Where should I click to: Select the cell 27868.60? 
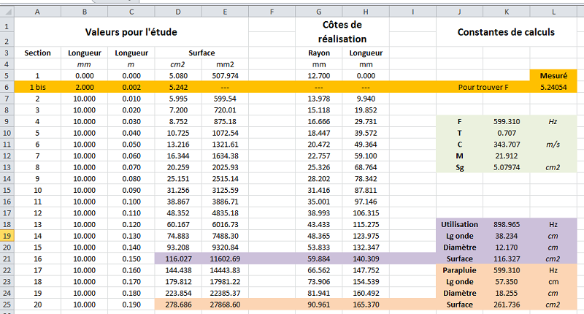225,305
